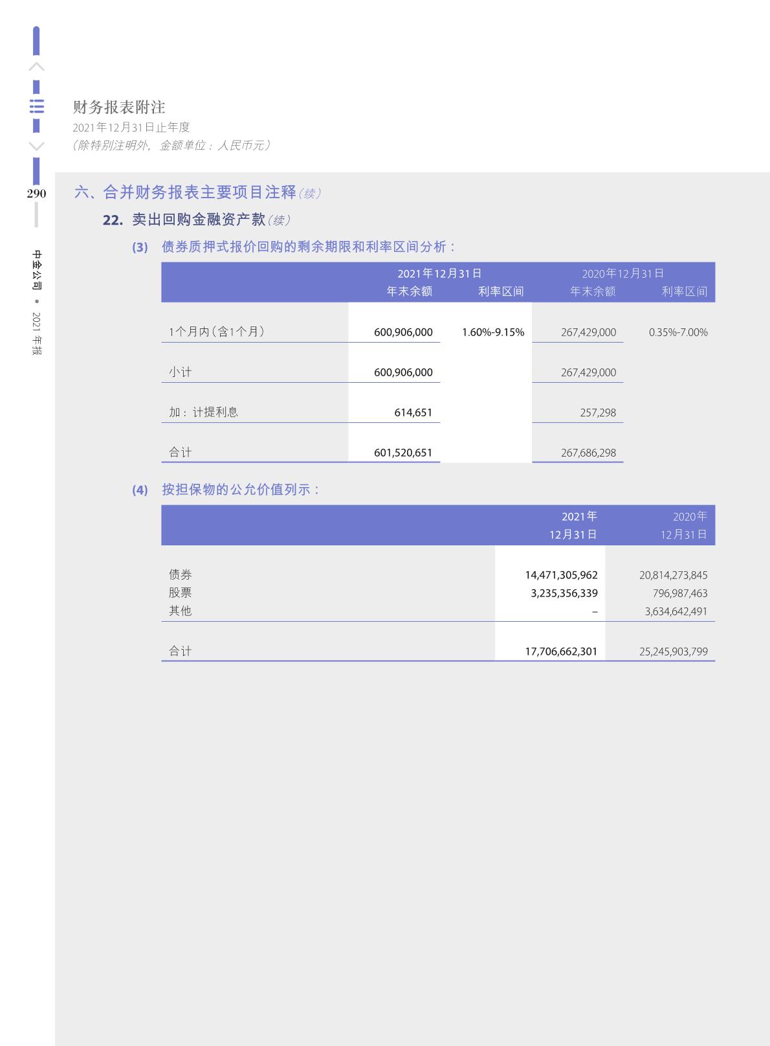
Task: Click the 1个月内(含1个月) row label
Action: (217, 332)
